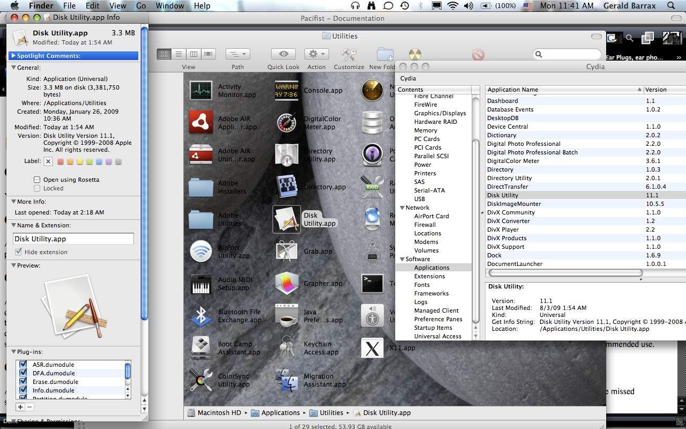
Task: Click the Keychain Access app icon
Action: coord(287,348)
